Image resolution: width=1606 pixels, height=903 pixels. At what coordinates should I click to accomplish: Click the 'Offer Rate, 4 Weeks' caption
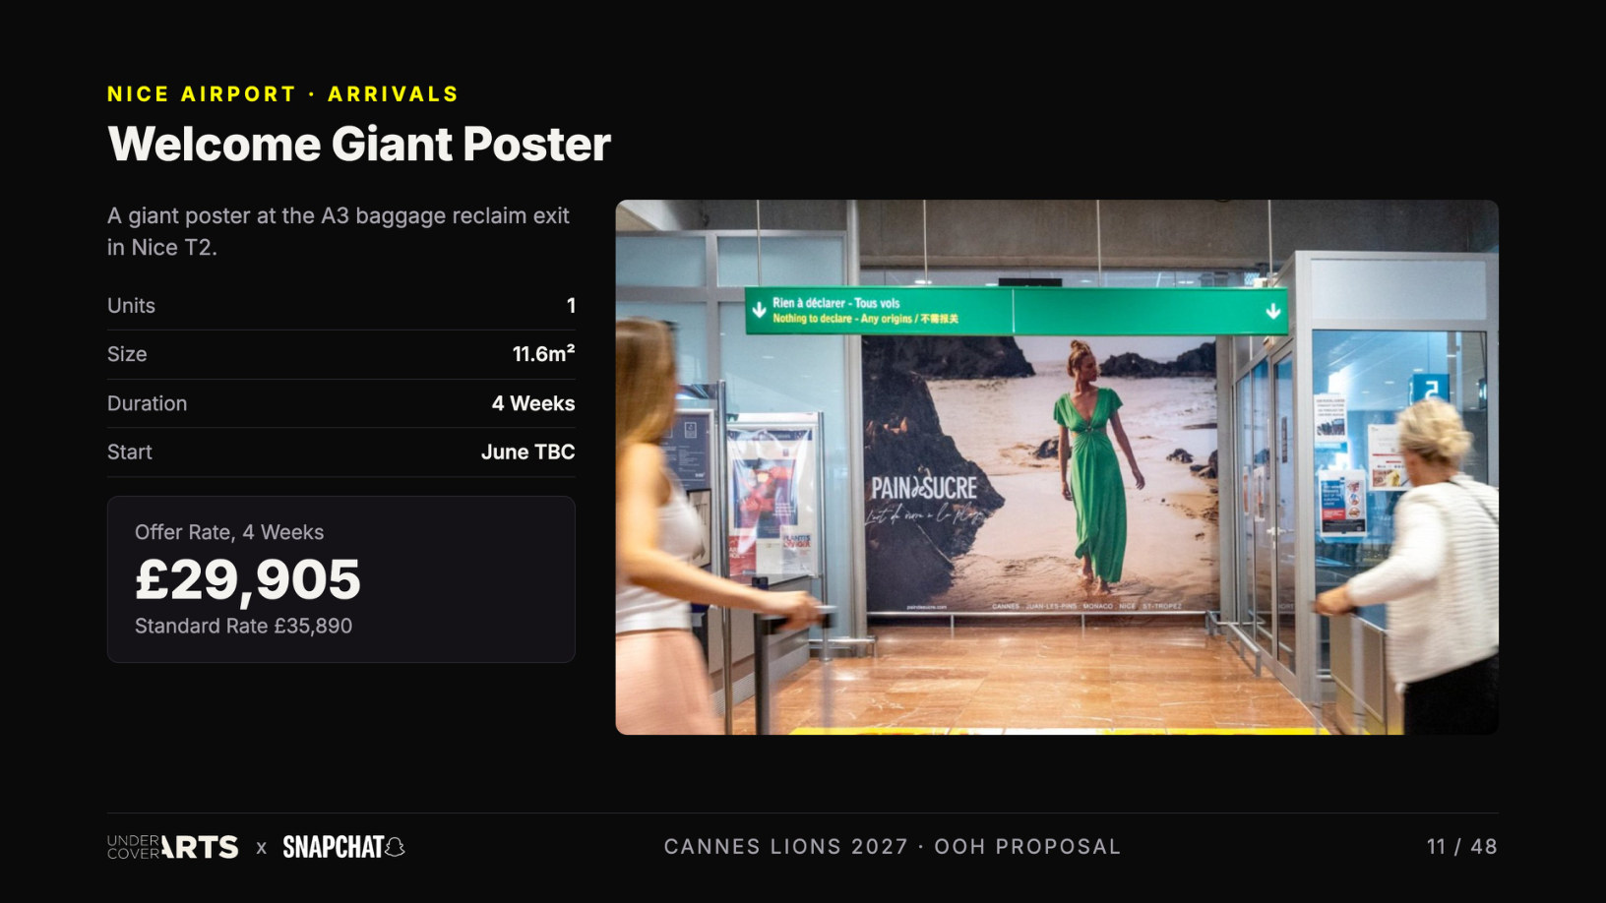(229, 532)
